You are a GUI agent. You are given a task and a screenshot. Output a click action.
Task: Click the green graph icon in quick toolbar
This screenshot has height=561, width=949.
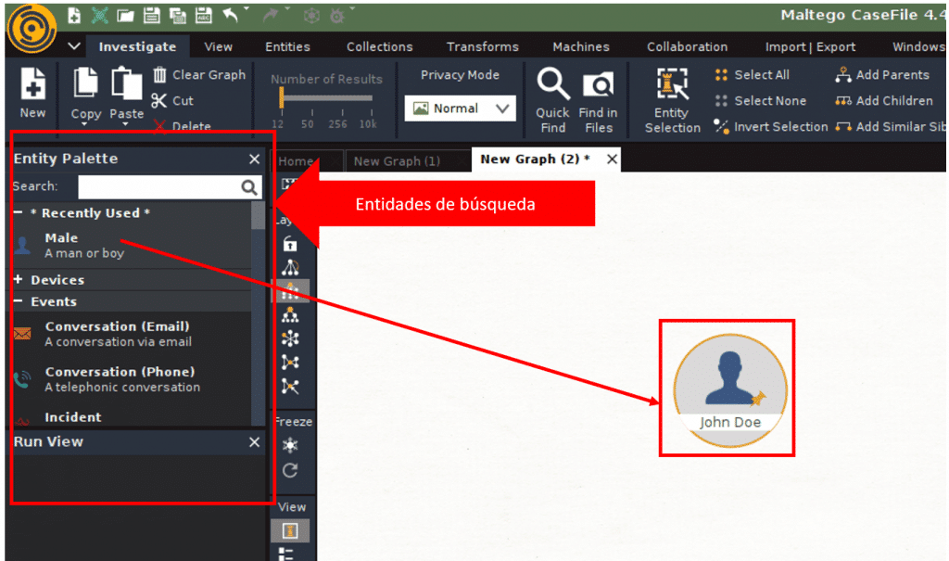pos(100,16)
